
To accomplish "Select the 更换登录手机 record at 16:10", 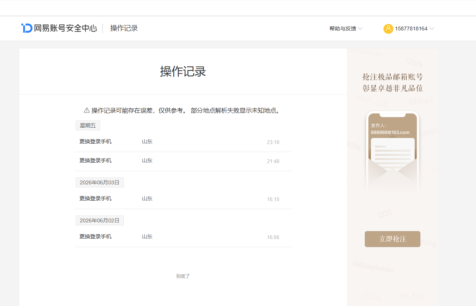I will click(183, 199).
